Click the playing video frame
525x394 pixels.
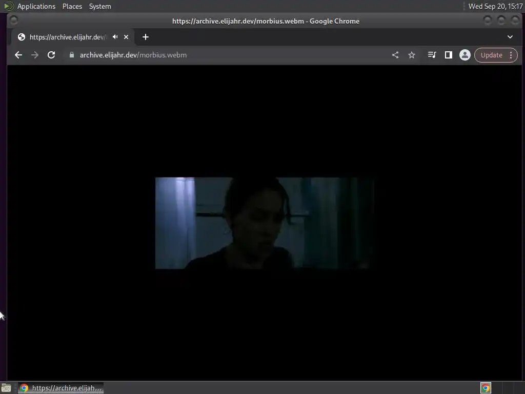point(265,223)
